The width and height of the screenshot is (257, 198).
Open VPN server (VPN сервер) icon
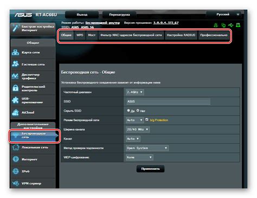(16, 183)
